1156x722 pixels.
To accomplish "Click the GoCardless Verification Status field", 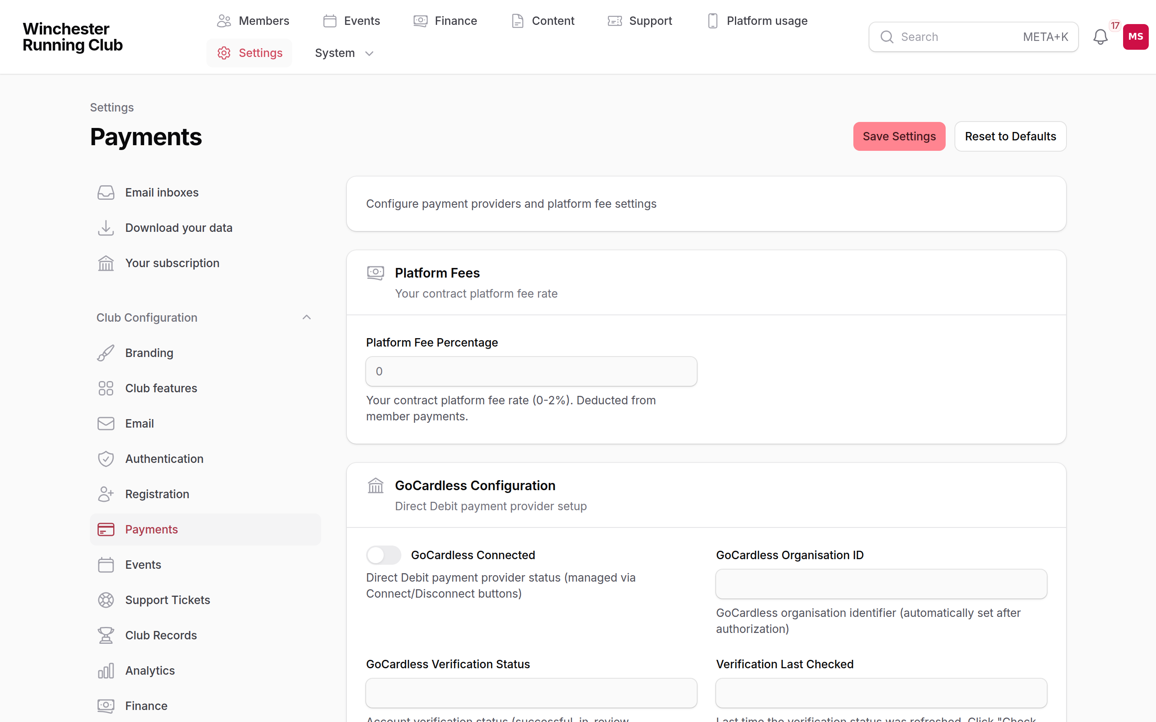I will (531, 693).
